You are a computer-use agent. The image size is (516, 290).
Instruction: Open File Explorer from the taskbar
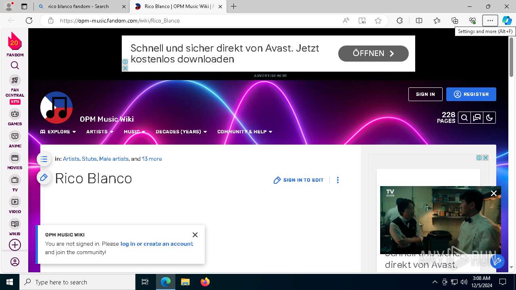point(185,282)
